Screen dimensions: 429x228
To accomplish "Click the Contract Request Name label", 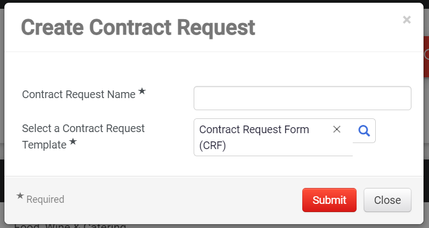I will (x=79, y=95).
